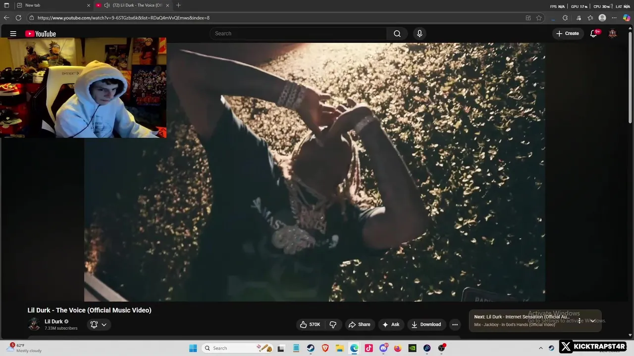Select the Lil Durk - The Voice tab
The width and height of the screenshot is (634, 356).
pos(134,5)
